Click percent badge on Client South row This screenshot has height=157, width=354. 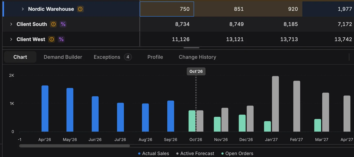tap(63, 24)
